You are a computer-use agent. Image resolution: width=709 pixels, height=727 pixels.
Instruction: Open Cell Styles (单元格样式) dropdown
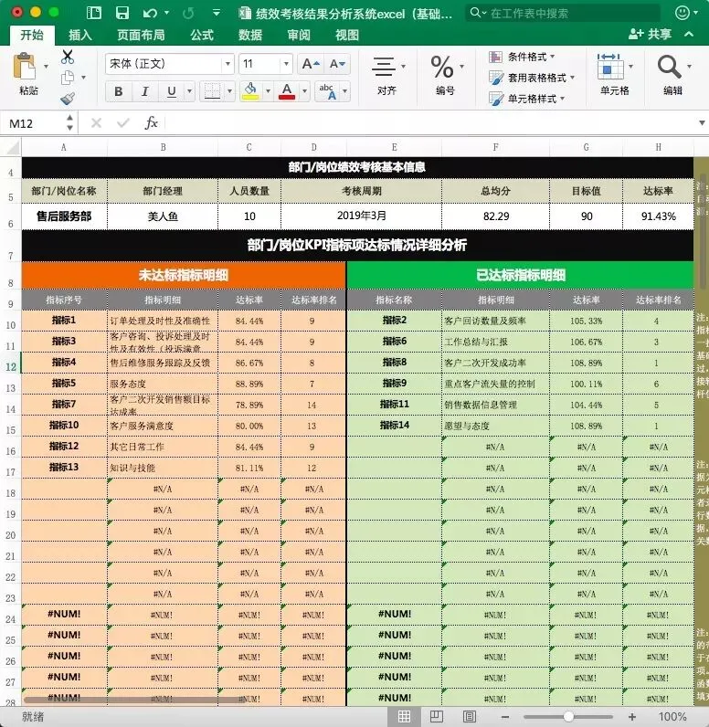[x=527, y=99]
